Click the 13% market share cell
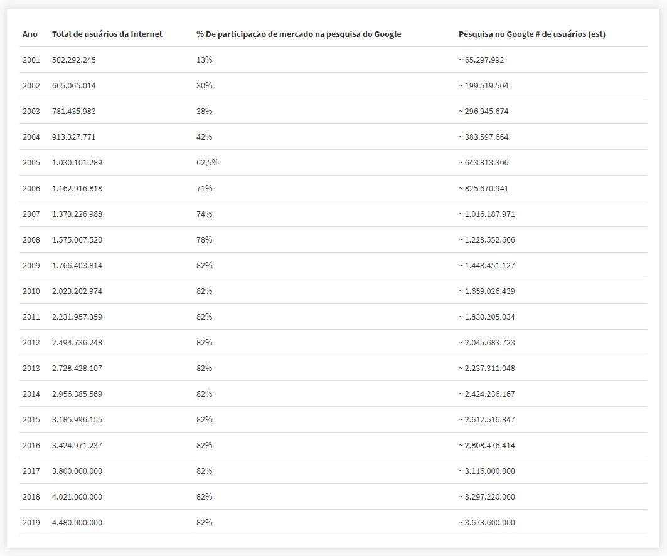 coord(204,60)
